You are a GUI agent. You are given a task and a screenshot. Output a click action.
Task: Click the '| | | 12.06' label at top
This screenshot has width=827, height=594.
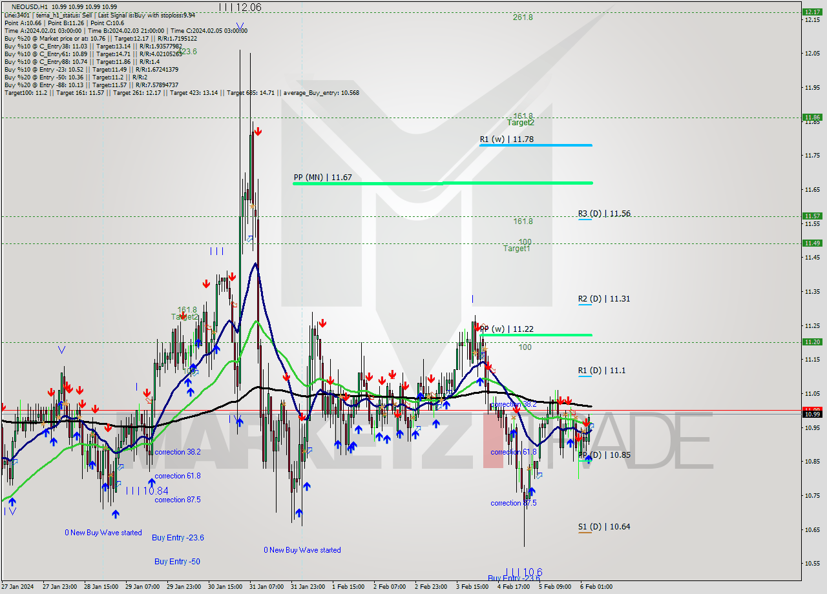coord(240,7)
